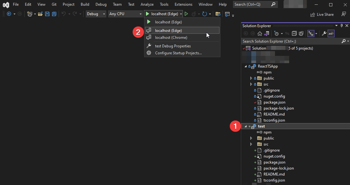Click the New Project toolbar icon
Image resolution: width=350 pixels, height=185 pixels.
tap(29, 14)
